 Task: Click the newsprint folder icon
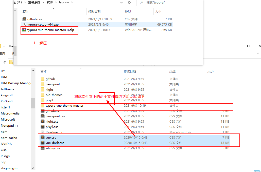tap(43, 84)
